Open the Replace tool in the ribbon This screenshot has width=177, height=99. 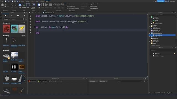coord(24,5)
